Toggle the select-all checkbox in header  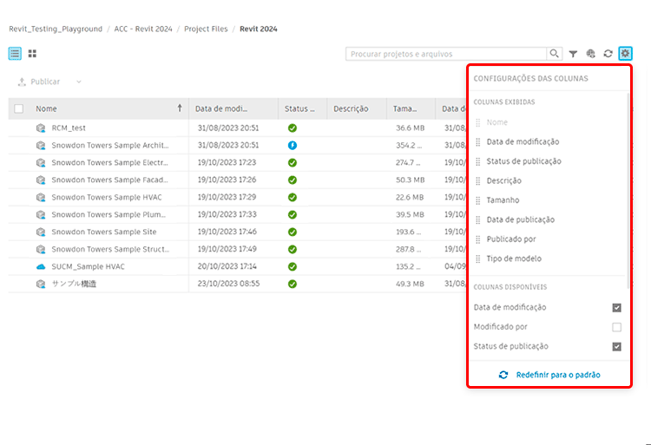click(x=19, y=109)
